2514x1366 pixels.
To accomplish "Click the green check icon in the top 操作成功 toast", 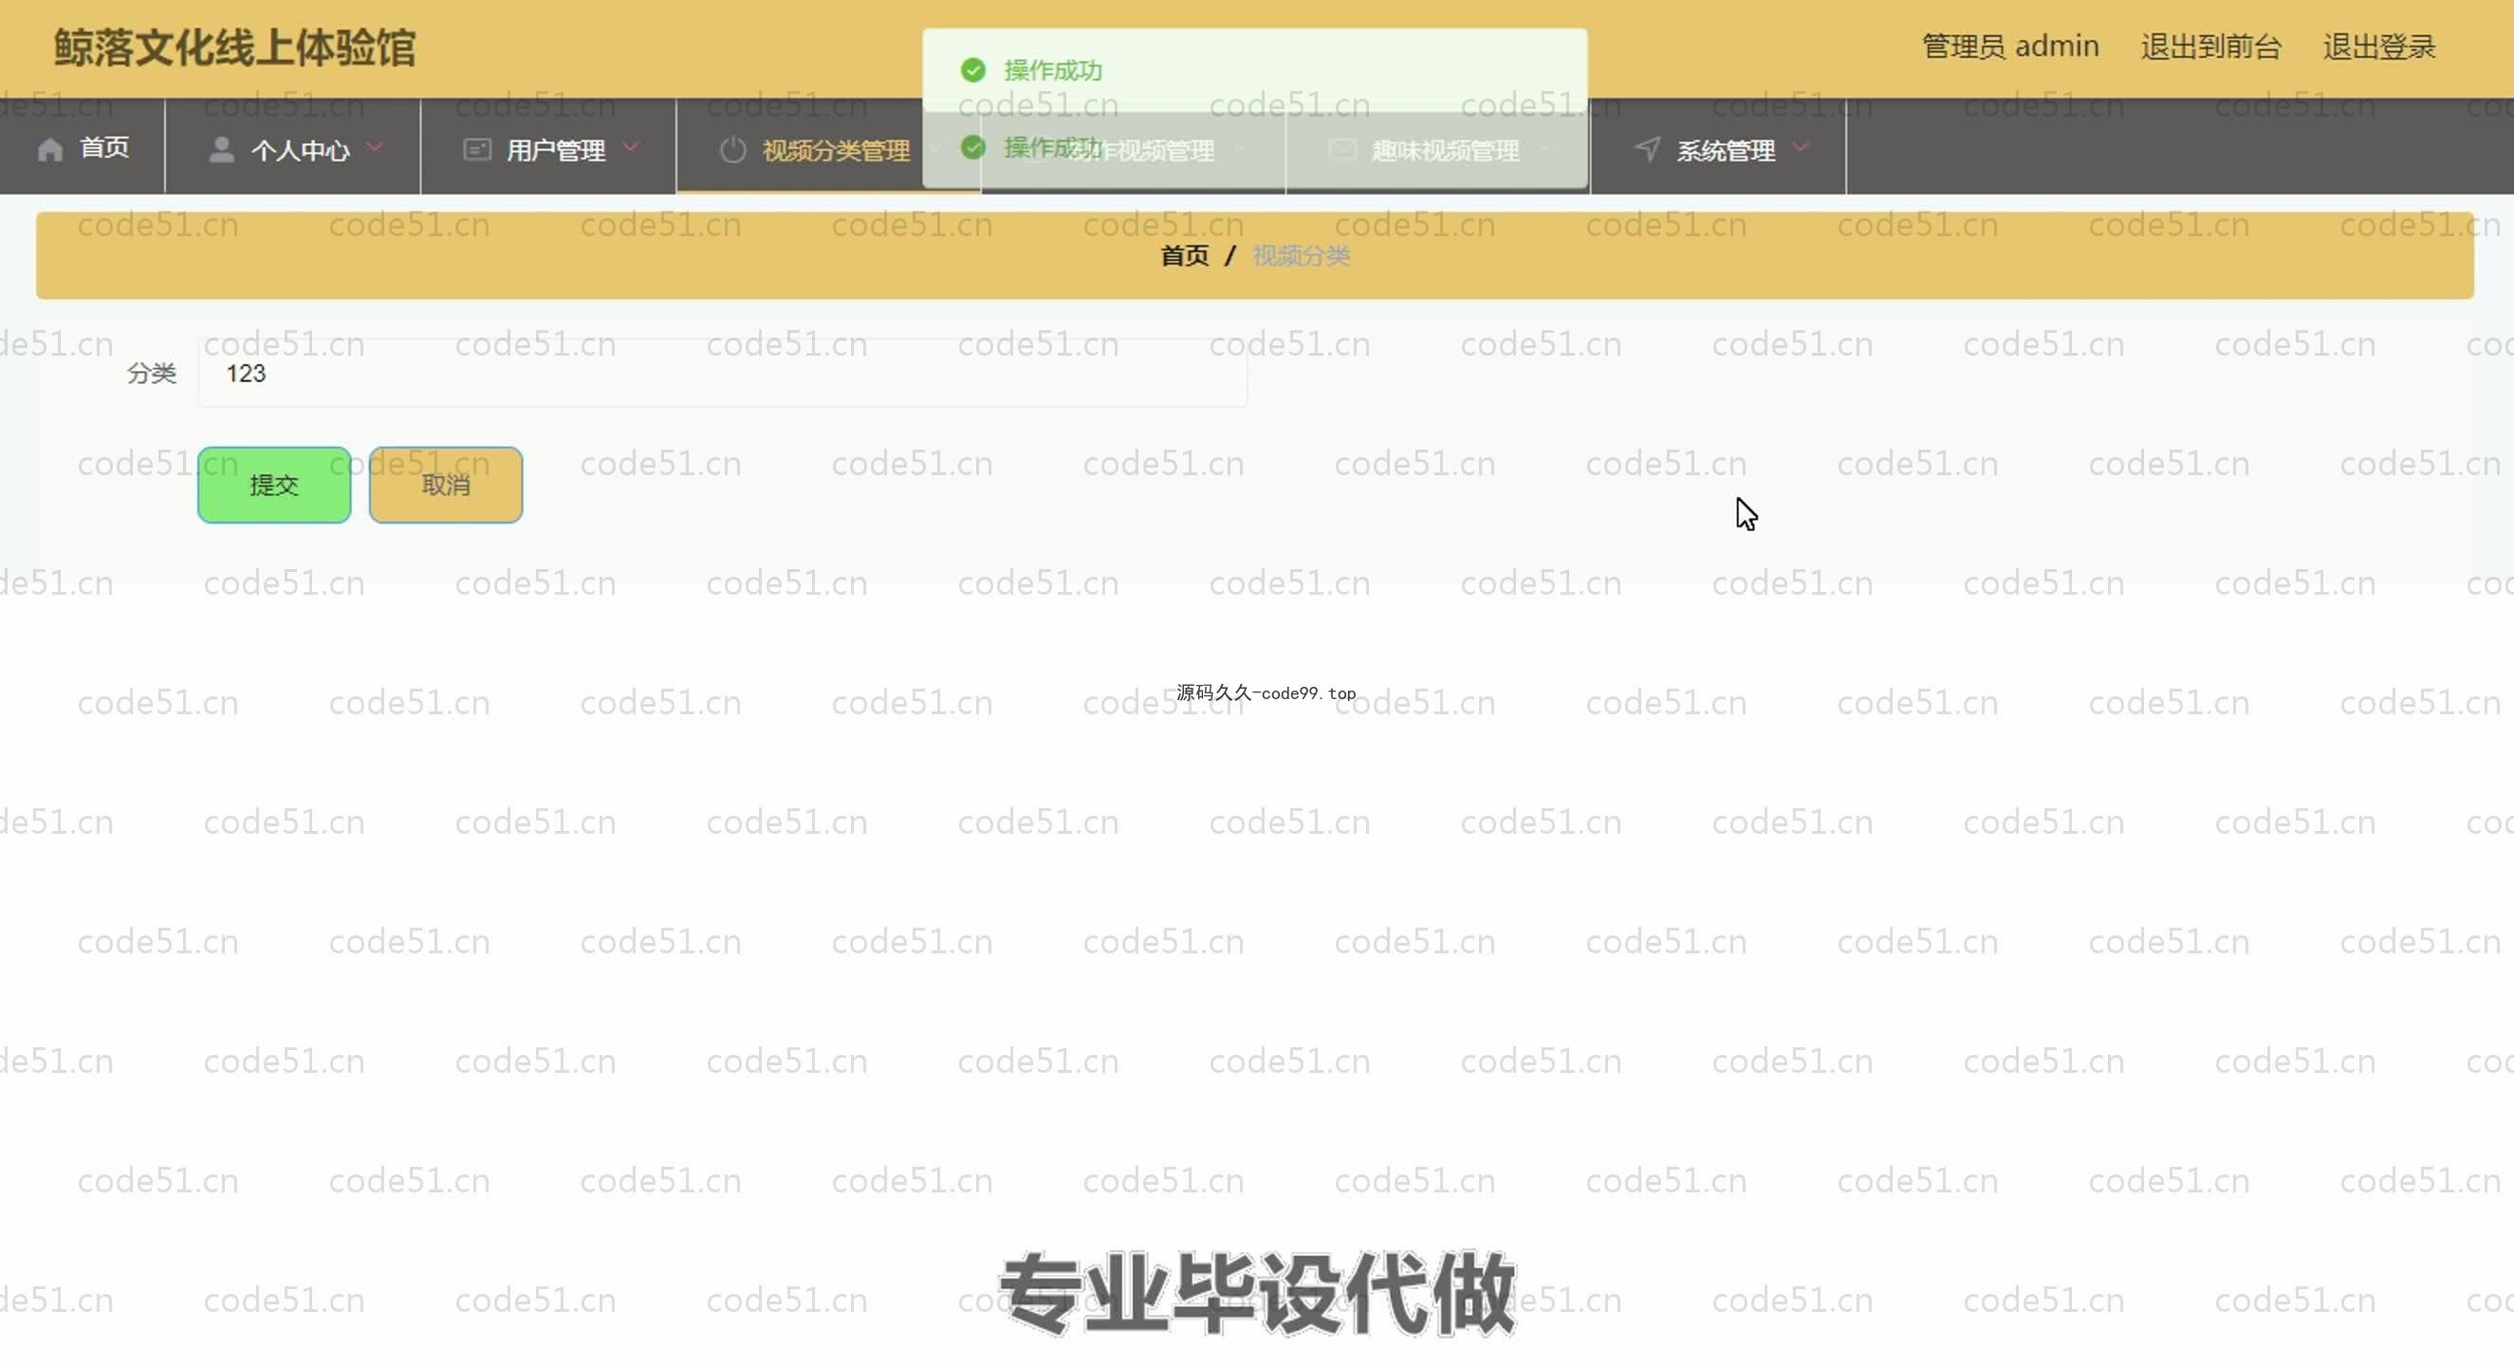I will tap(973, 70).
